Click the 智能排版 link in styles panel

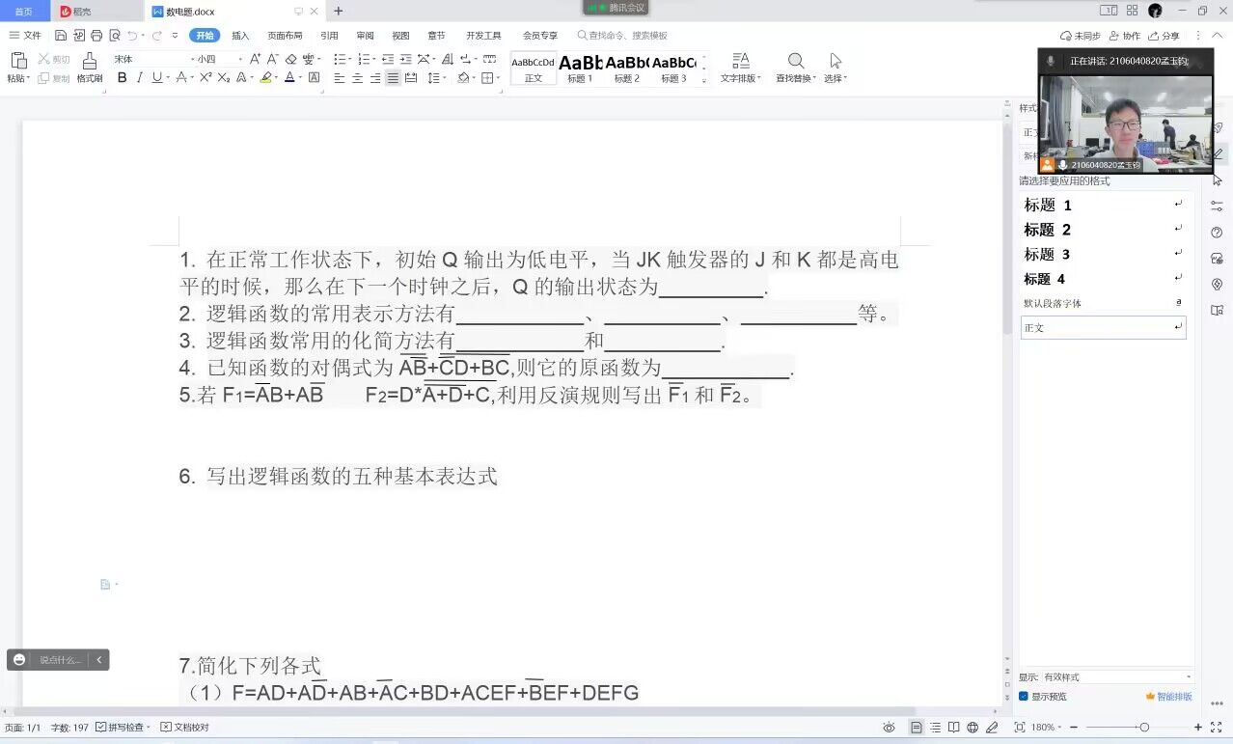(1168, 697)
